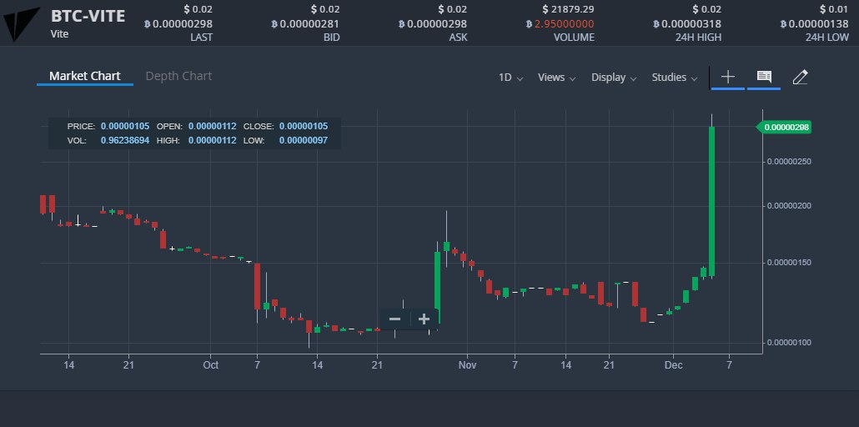Toggle the crosshair plus tool
This screenshot has height=427, width=859.
pyautogui.click(x=727, y=77)
